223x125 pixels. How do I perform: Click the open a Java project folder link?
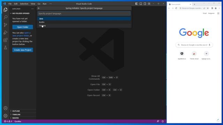21,34
